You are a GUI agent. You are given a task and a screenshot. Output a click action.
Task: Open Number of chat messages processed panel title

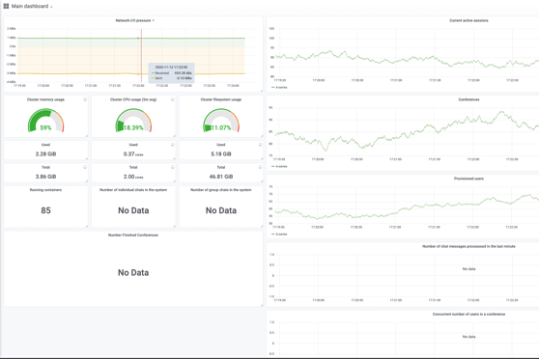[x=468, y=246]
